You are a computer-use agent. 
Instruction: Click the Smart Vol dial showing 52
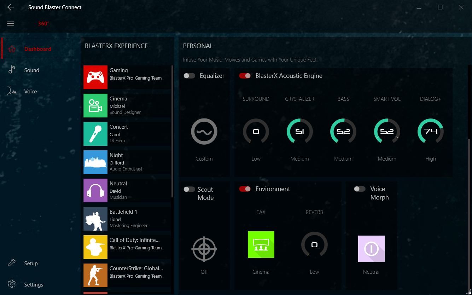[x=387, y=131]
